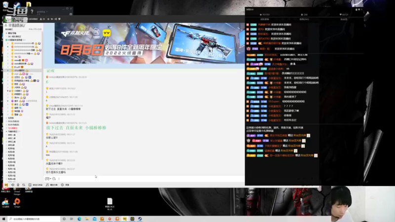Switch to the middle tab in danmaku window

[304, 19]
